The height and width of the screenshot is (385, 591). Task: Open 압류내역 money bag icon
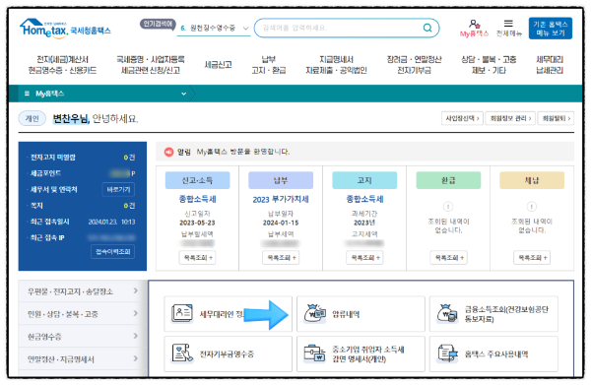coord(315,313)
